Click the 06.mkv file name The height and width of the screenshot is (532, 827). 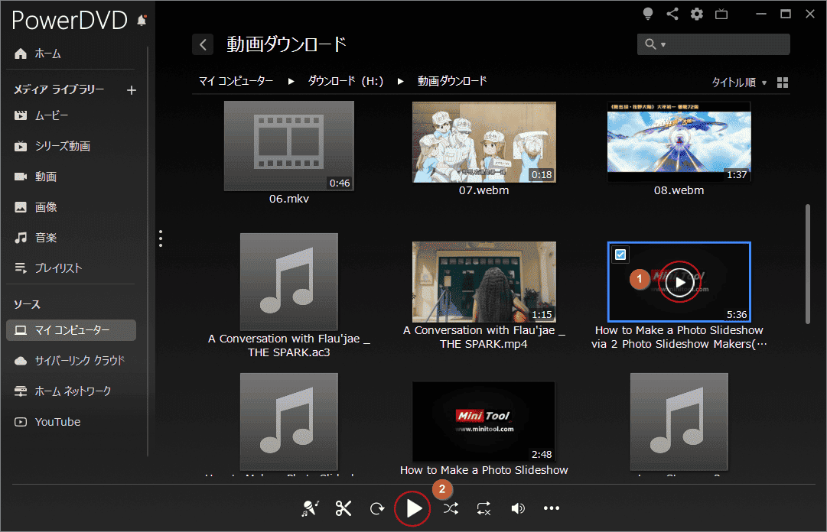click(289, 199)
